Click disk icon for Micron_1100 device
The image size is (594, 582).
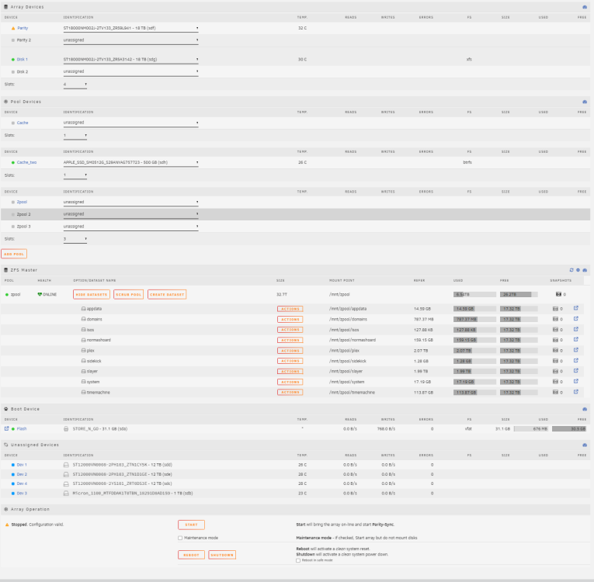[x=66, y=494]
